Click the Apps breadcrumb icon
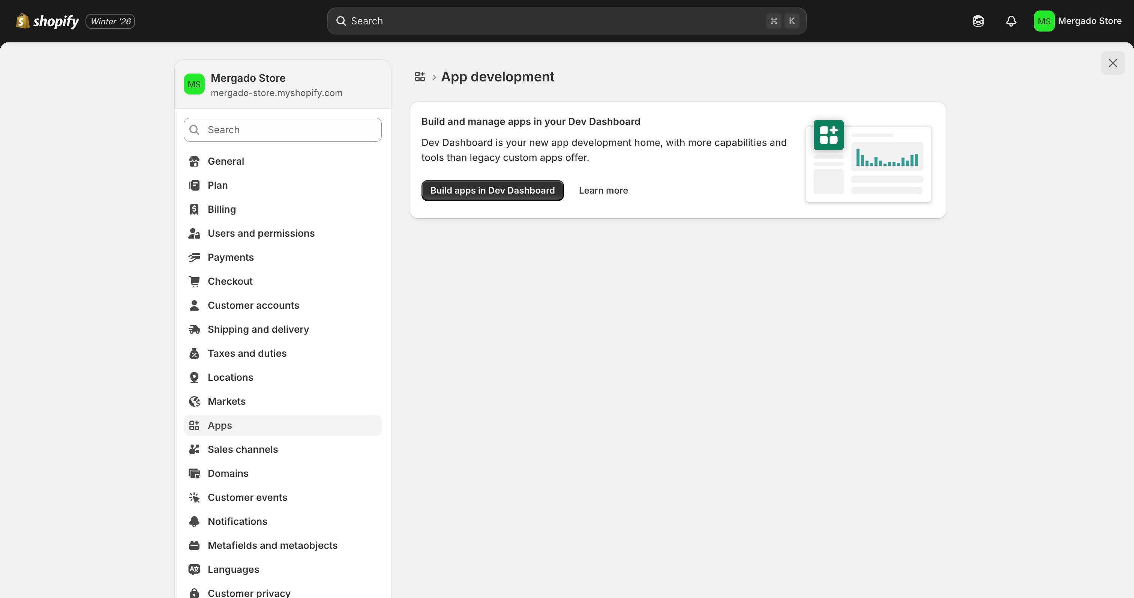 click(420, 77)
